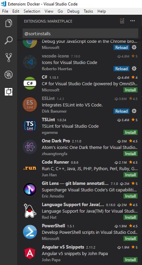Viewport: 142px width, 265px height.
Task: Click the Jun Han publisher name
Action: click(49, 175)
